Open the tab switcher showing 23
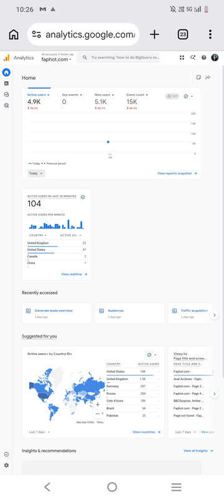Screen dimensions: 224x499 183,34
